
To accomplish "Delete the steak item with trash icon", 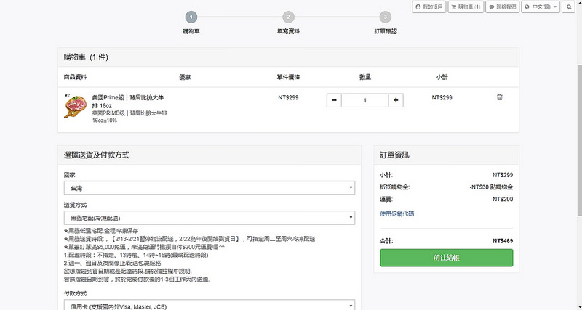I will point(499,97).
